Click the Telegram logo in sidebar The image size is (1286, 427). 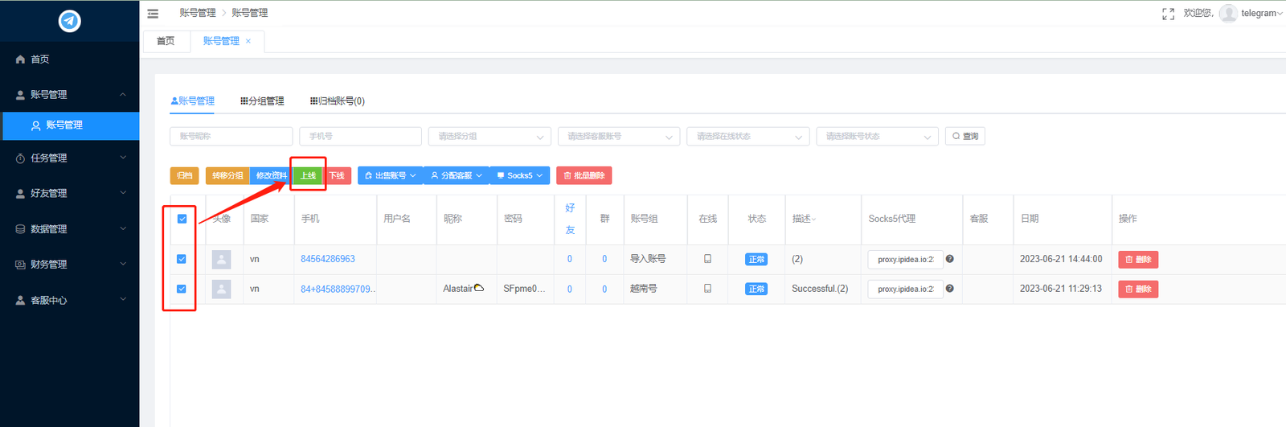click(70, 21)
